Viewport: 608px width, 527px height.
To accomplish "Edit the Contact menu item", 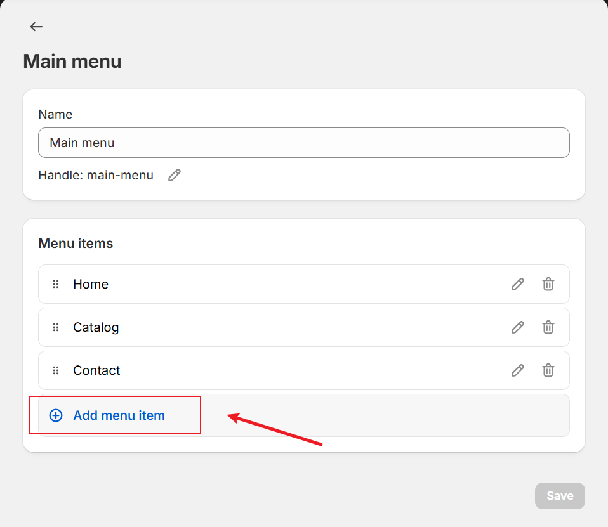I will tap(518, 370).
